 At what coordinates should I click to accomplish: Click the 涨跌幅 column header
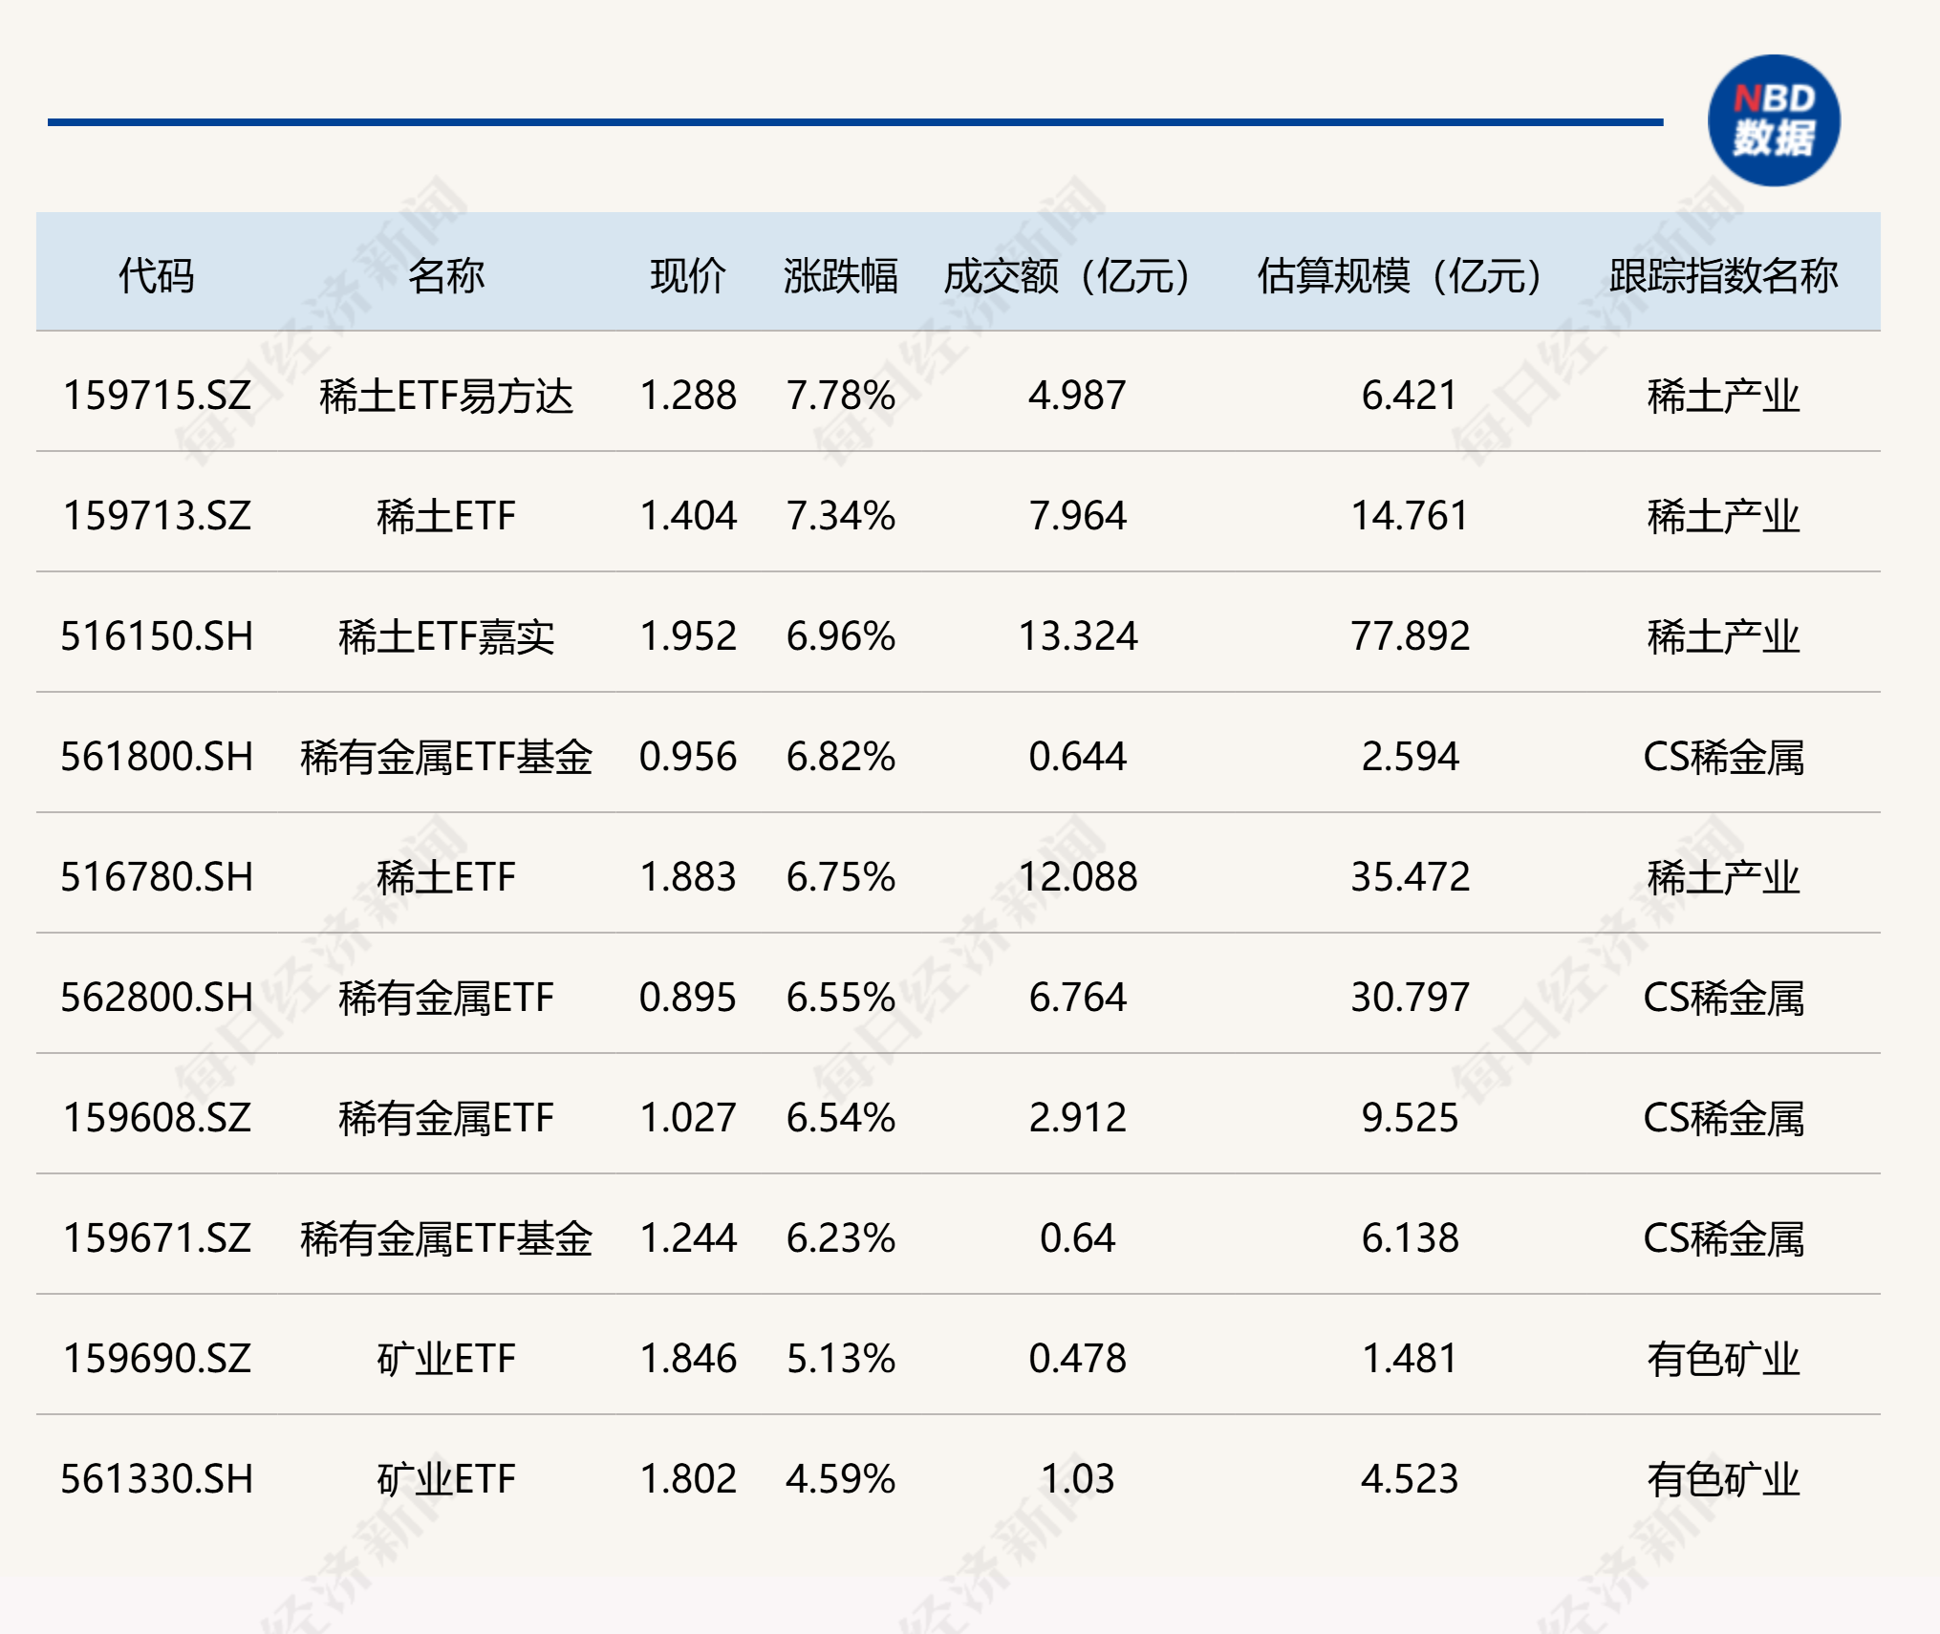point(840,276)
